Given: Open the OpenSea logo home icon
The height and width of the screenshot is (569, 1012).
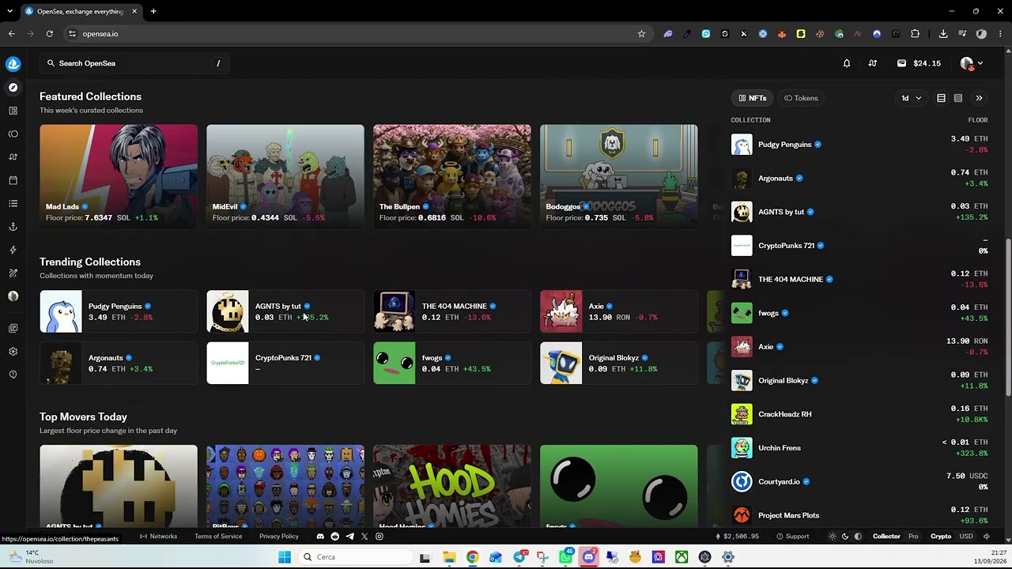Looking at the screenshot, I should point(13,63).
